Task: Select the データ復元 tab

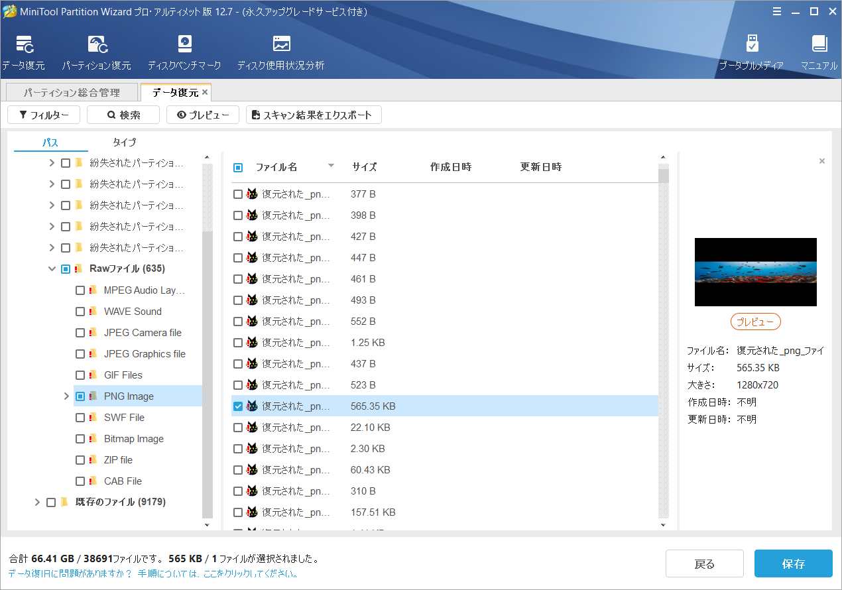Action: pos(176,93)
